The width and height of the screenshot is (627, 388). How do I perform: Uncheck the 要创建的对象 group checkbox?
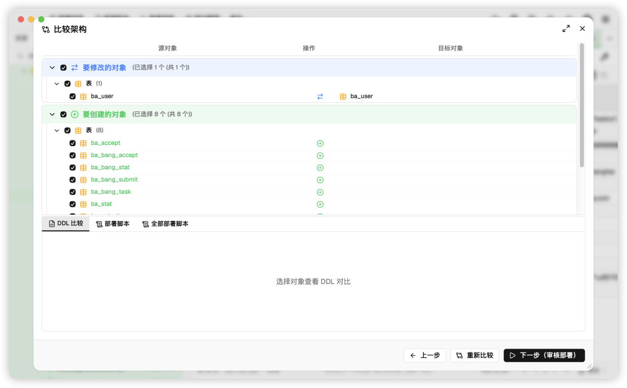click(63, 114)
